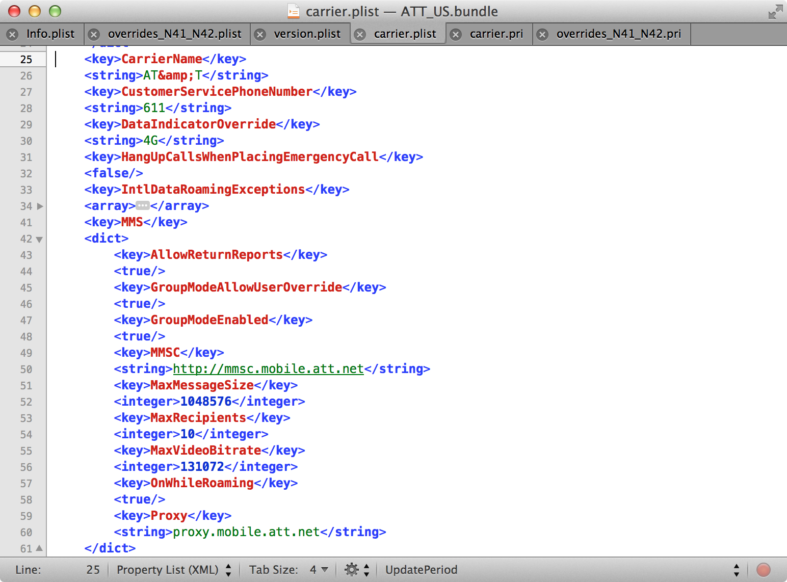The height and width of the screenshot is (582, 787).
Task: Click the MMSC key text
Action: [x=165, y=353]
